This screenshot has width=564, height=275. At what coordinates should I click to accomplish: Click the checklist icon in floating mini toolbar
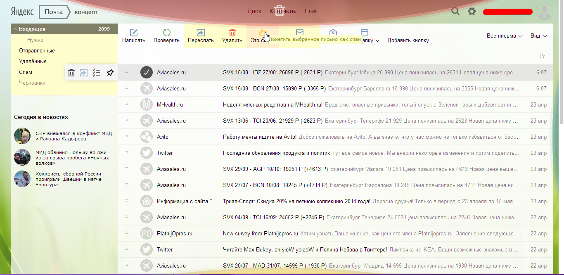click(x=96, y=73)
